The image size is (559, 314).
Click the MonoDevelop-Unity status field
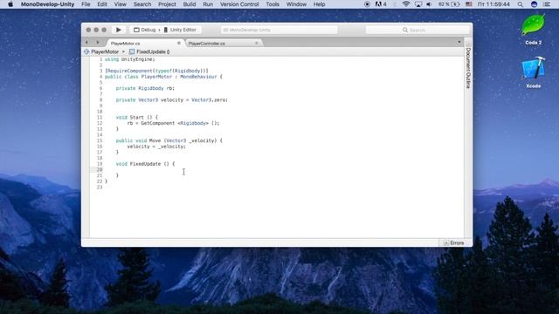(279, 30)
